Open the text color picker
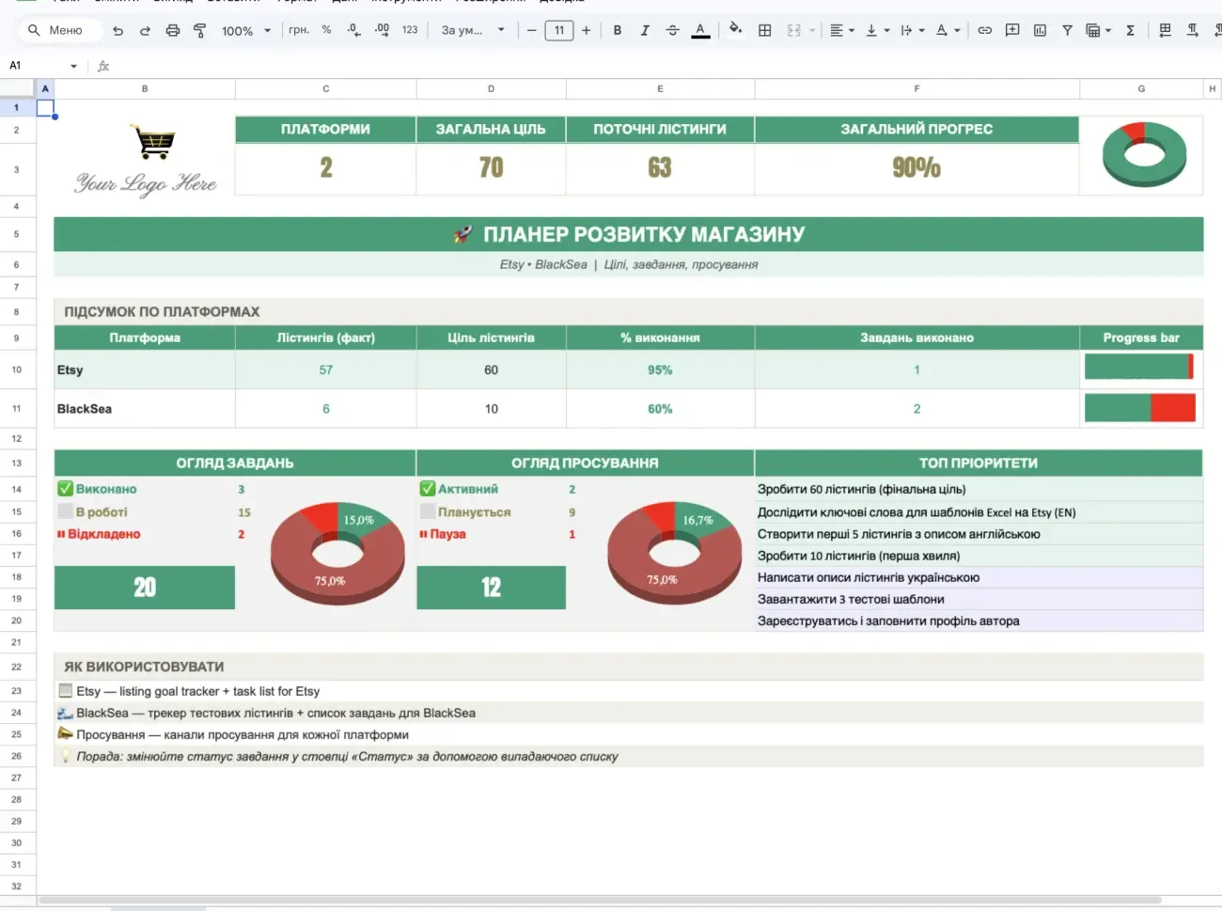Image resolution: width=1222 pixels, height=911 pixels. tap(700, 30)
